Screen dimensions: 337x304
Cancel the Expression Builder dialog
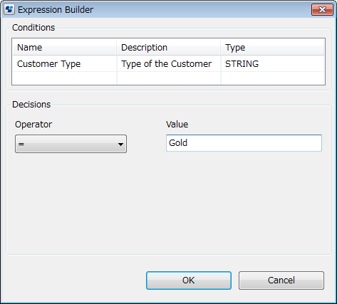281,281
